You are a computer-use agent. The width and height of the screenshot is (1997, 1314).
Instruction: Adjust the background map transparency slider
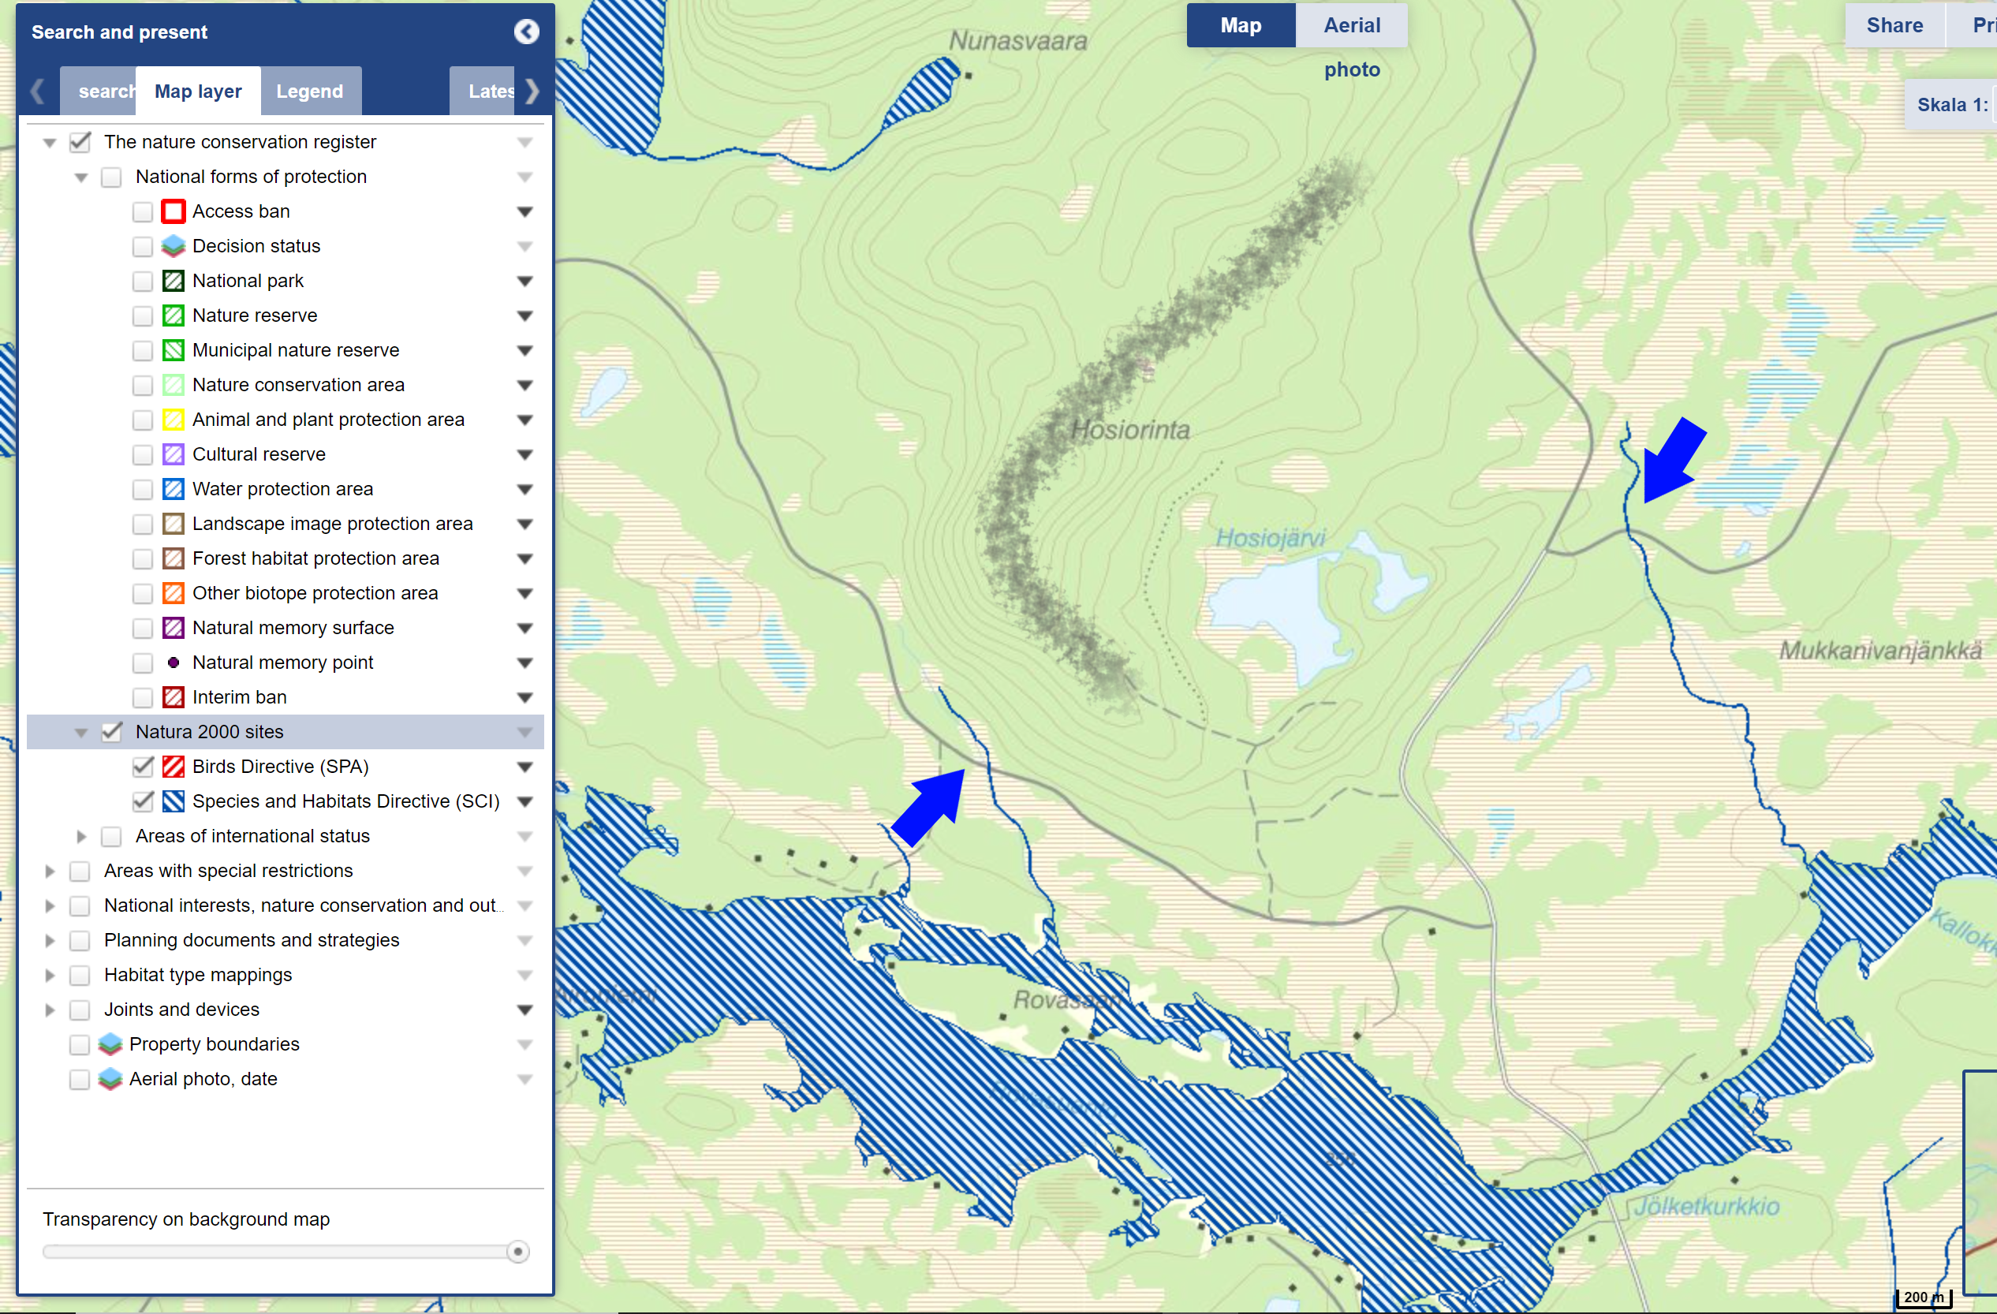pos(517,1252)
